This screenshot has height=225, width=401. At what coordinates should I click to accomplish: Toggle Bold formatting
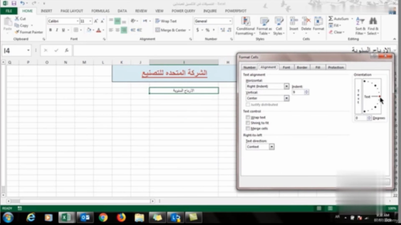click(x=50, y=30)
